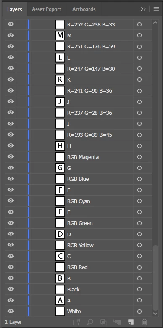Select the R=237 G=28 B=36 row name

(x=89, y=113)
